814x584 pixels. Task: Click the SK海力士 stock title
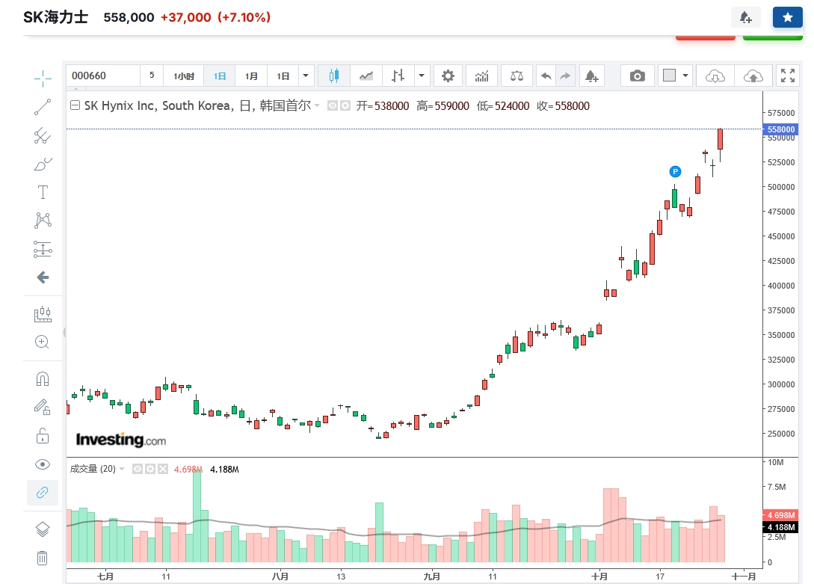click(55, 17)
